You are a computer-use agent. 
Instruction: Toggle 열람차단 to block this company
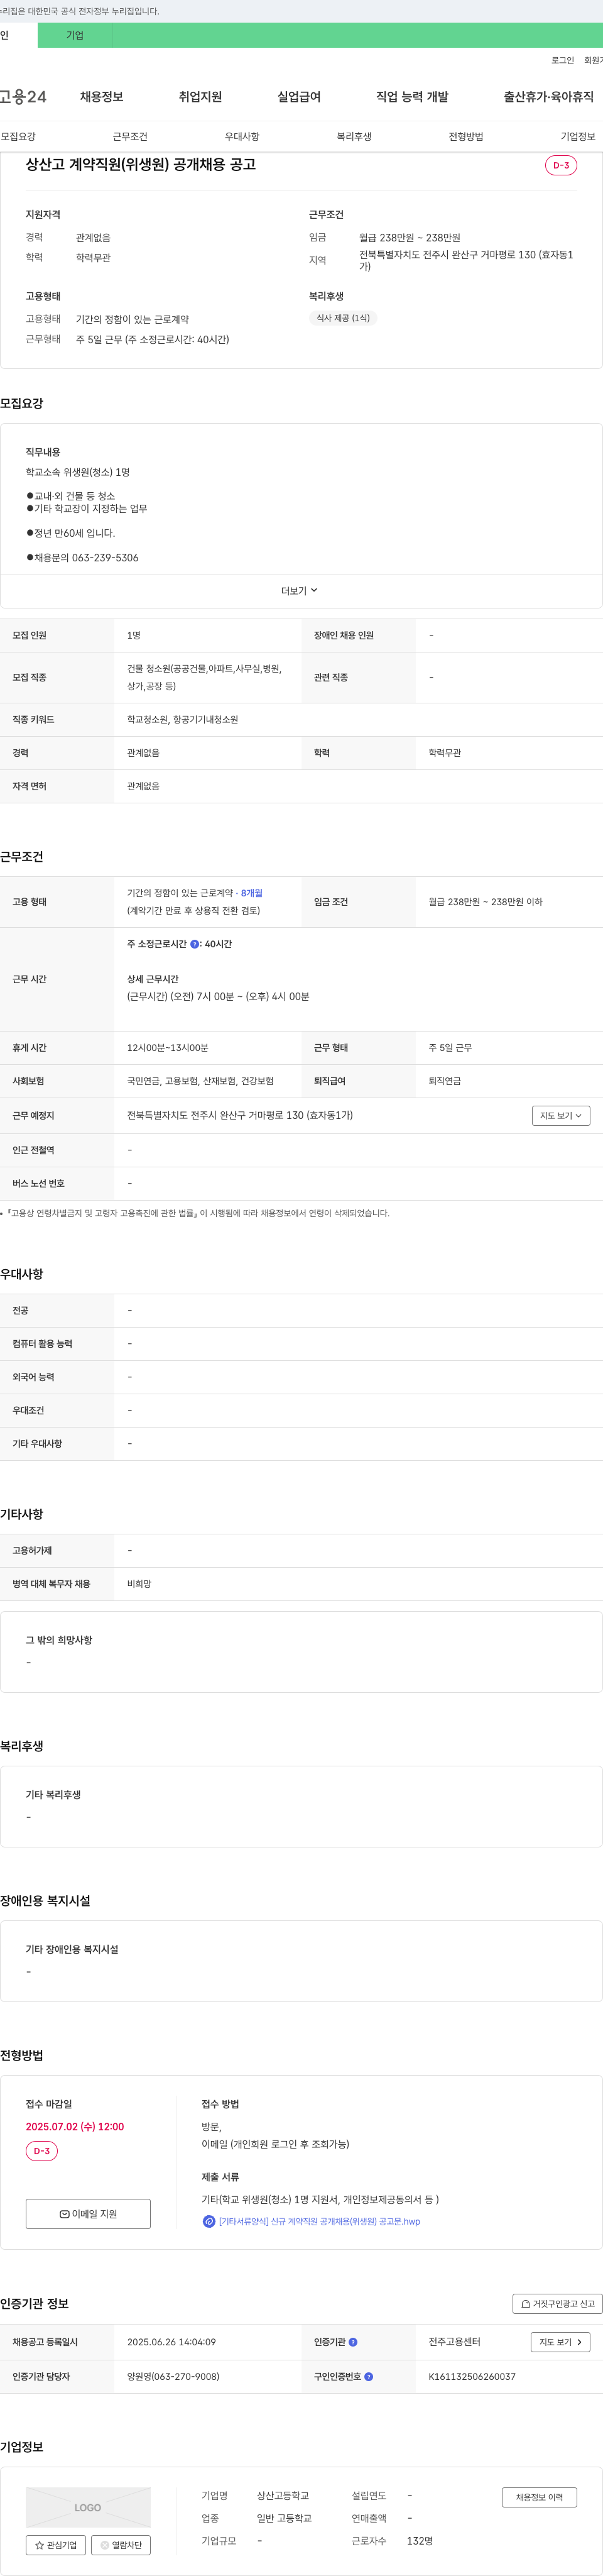coord(121,2545)
